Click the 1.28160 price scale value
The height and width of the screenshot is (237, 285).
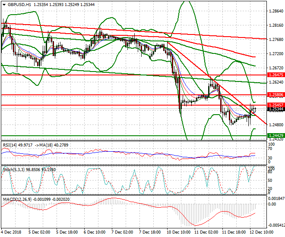click(276, 25)
